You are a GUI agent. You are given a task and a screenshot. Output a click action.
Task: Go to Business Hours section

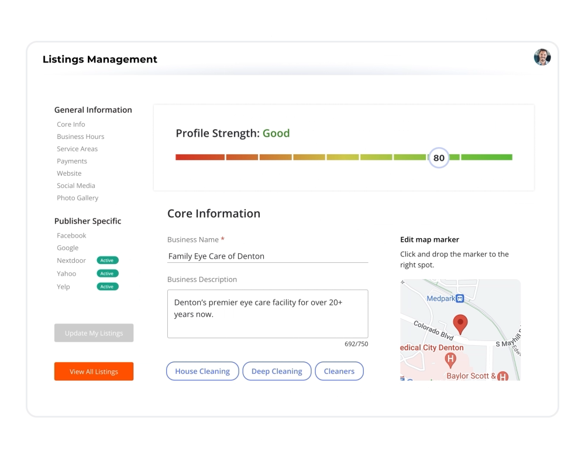(x=81, y=137)
